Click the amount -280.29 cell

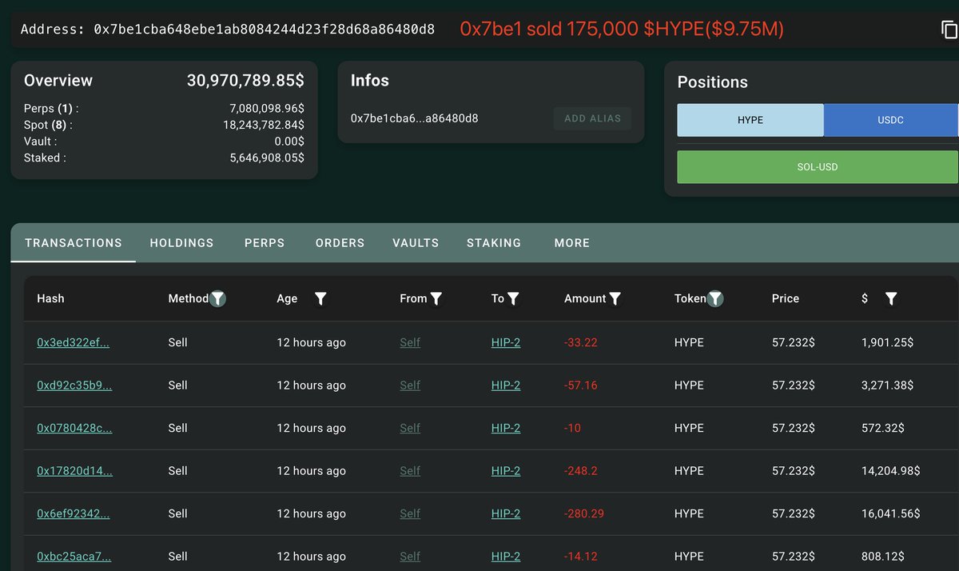point(584,513)
